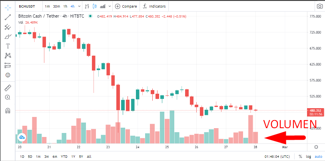The height and width of the screenshot is (161, 325).
Task: Open the pitchfork drawing tool
Action: coord(8,27)
